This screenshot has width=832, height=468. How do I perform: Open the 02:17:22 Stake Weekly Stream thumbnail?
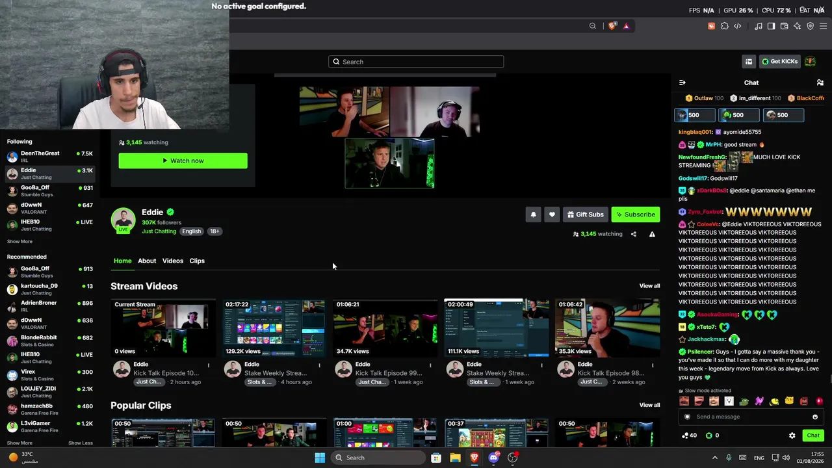click(274, 328)
